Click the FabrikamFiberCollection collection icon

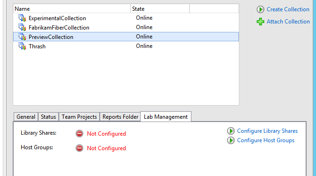(x=22, y=27)
